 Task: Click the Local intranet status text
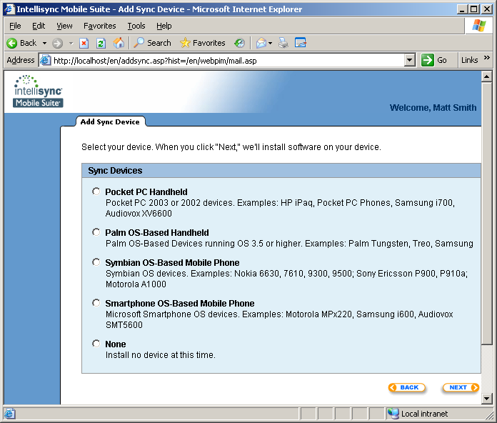click(424, 414)
